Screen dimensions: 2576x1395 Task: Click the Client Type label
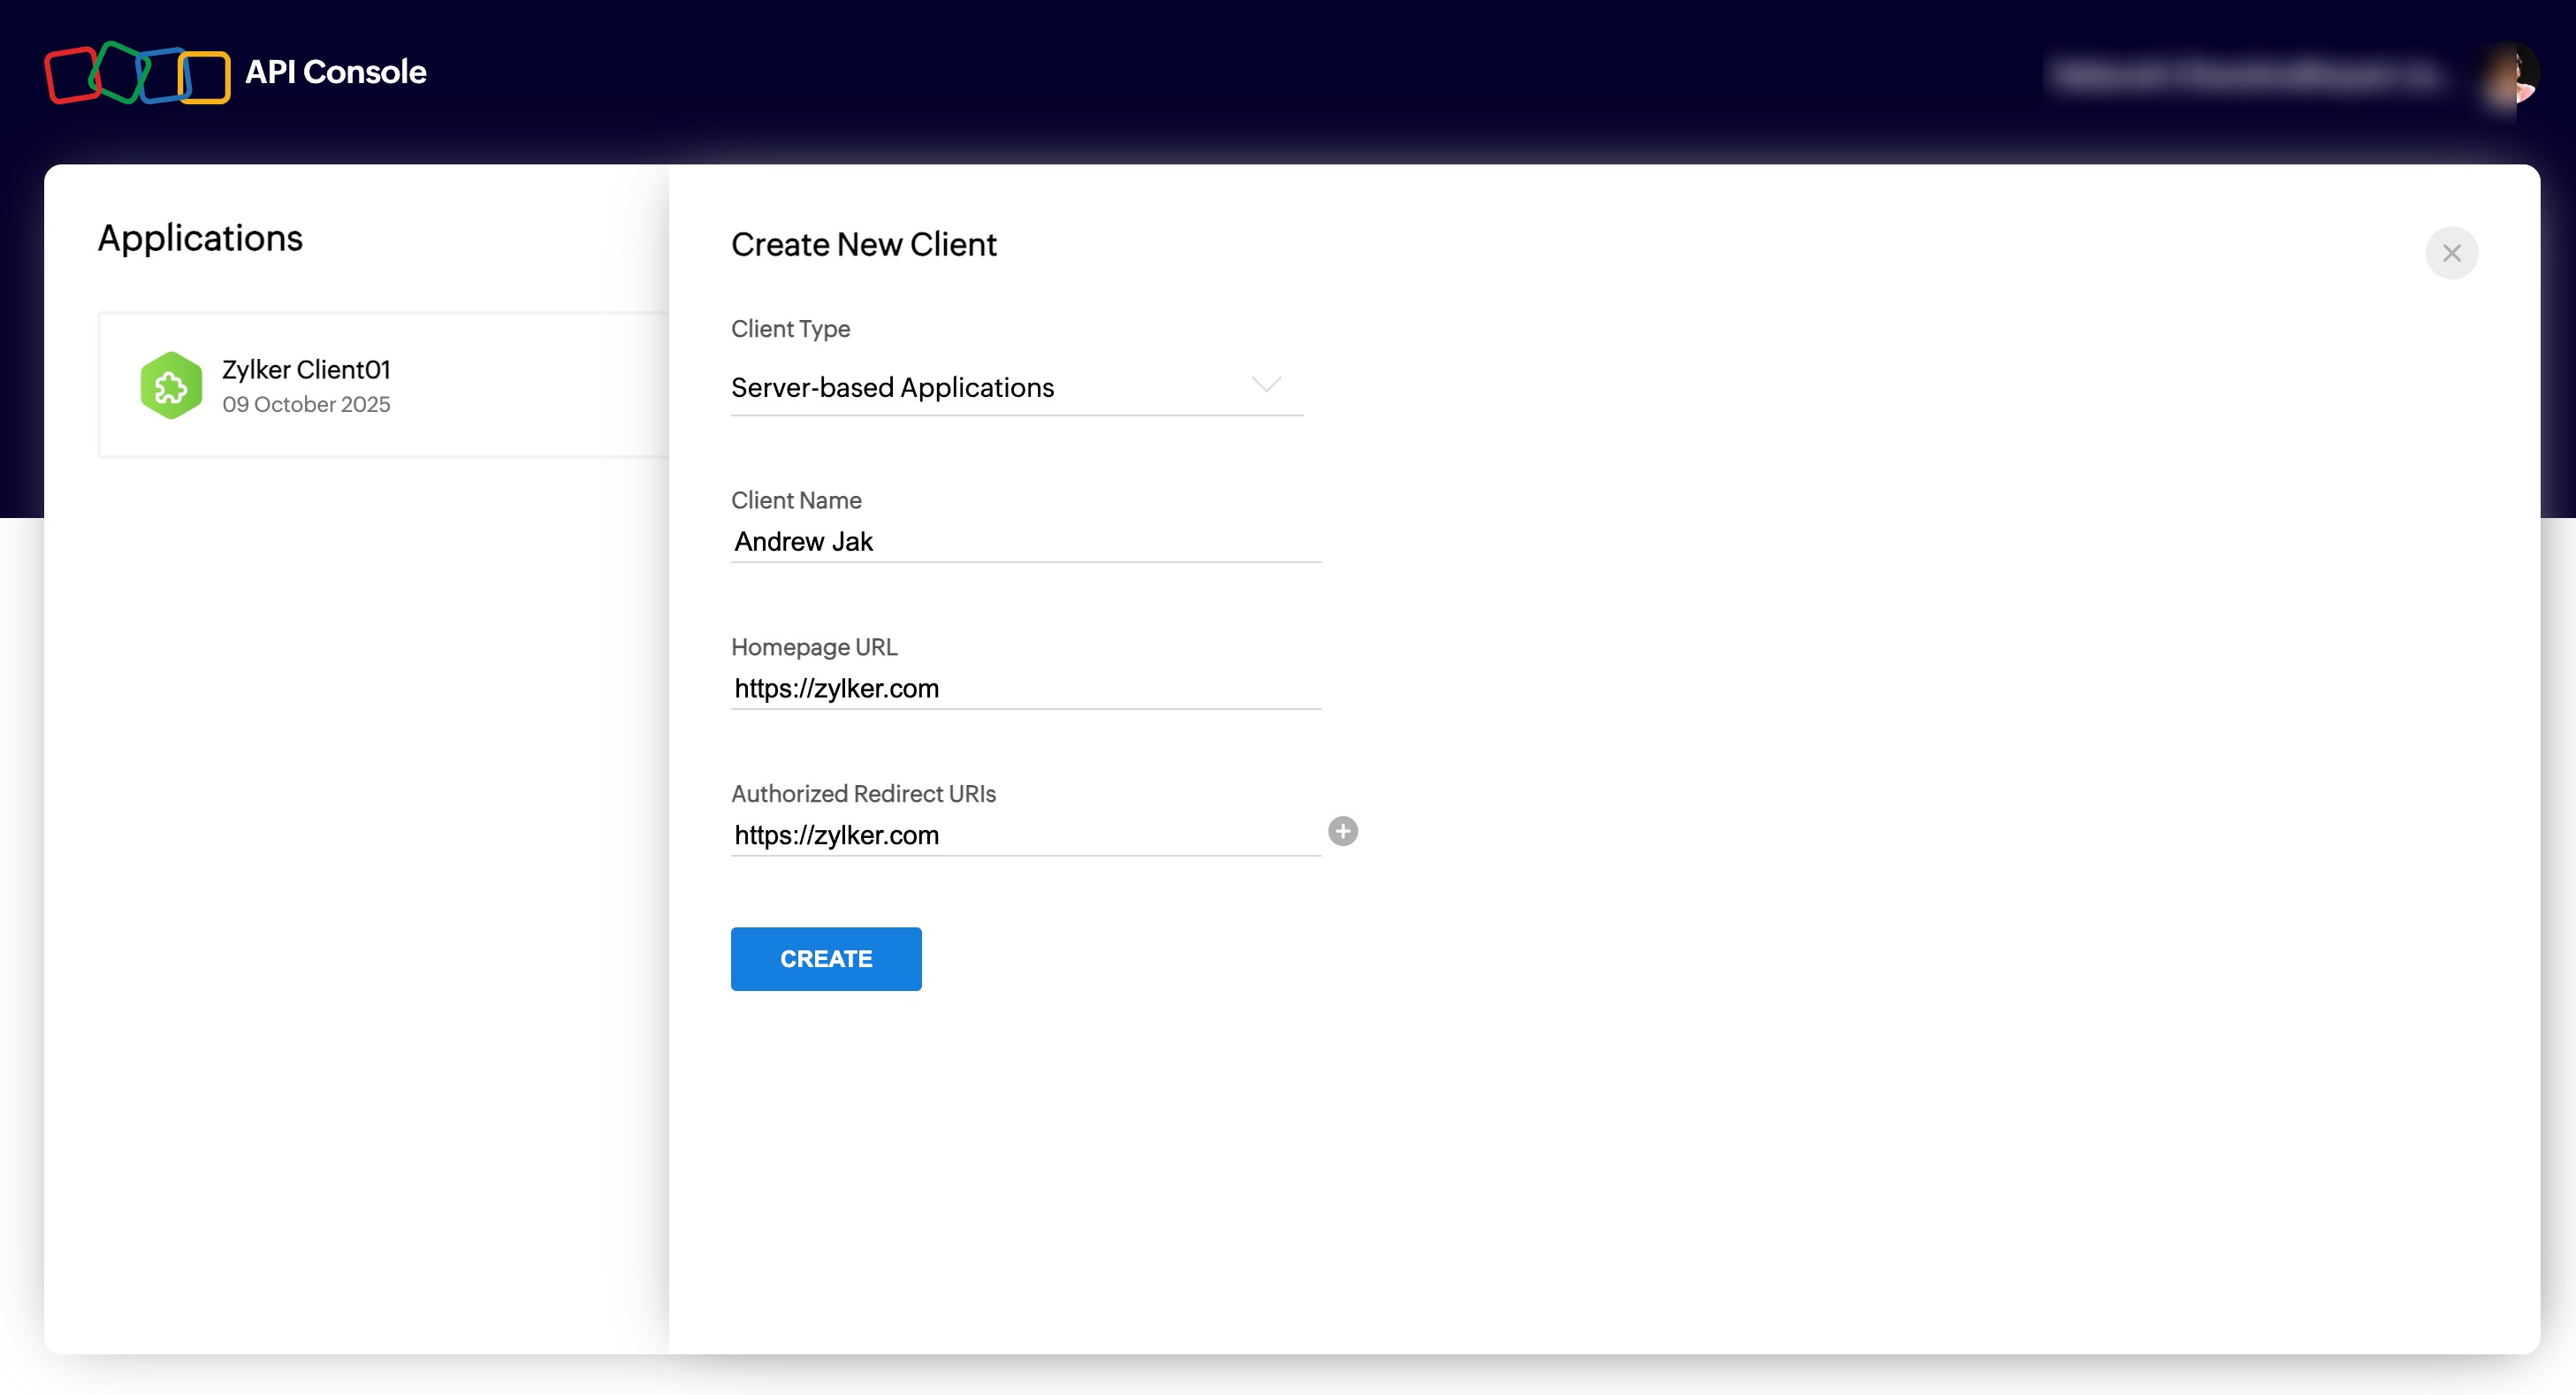790,329
